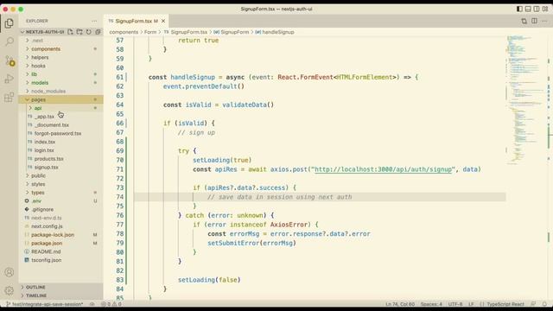Click the handleSignup breadcrumb
This screenshot has height=311, width=553.
click(275, 32)
